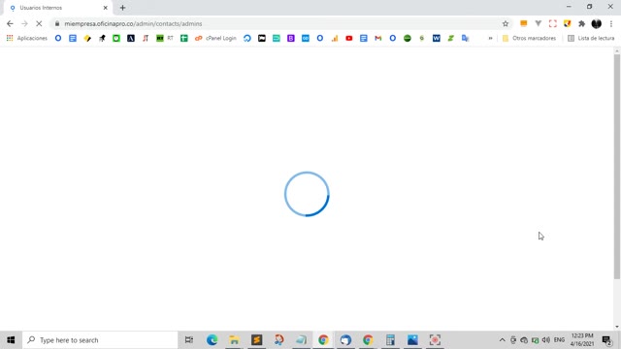Open the cPanel Login bookmark
The height and width of the screenshot is (349, 621).
tap(215, 38)
